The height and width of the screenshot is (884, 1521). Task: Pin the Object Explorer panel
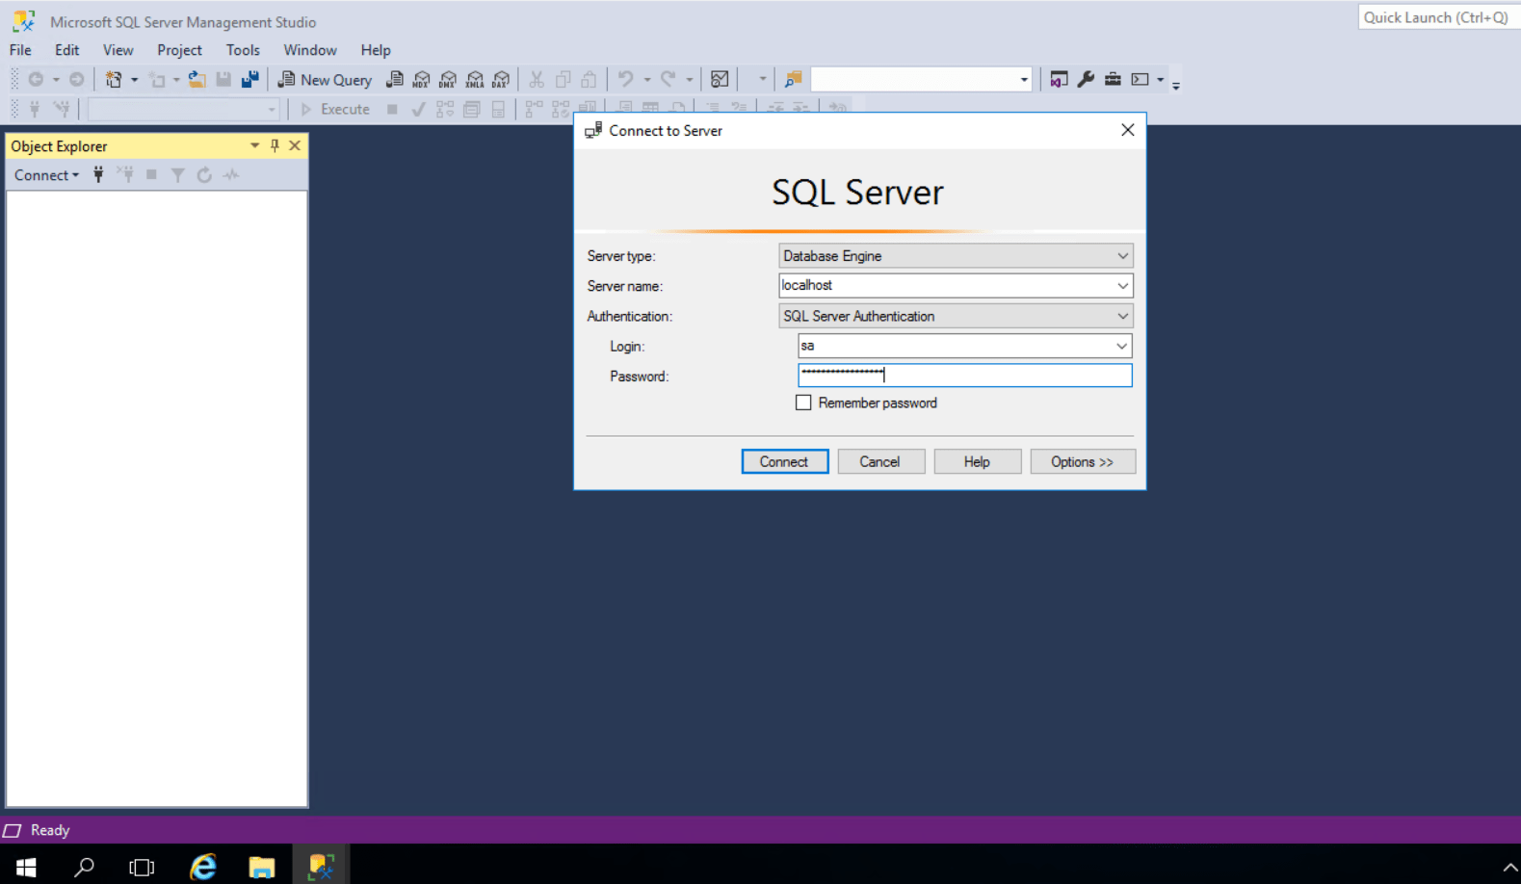[275, 145]
